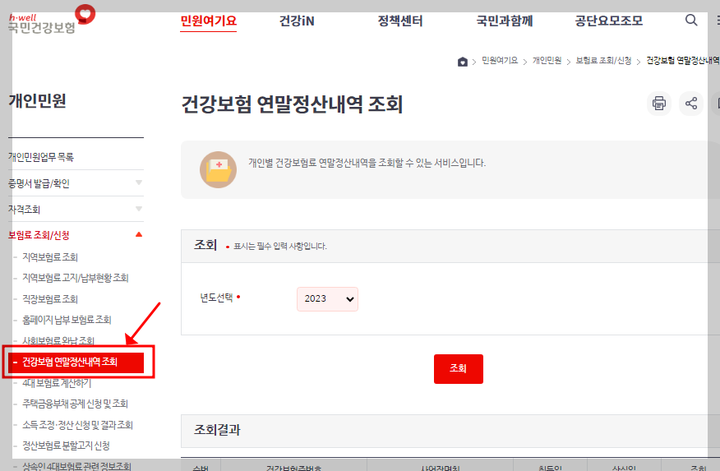
Task: Click the print page icon
Action: tap(659, 104)
